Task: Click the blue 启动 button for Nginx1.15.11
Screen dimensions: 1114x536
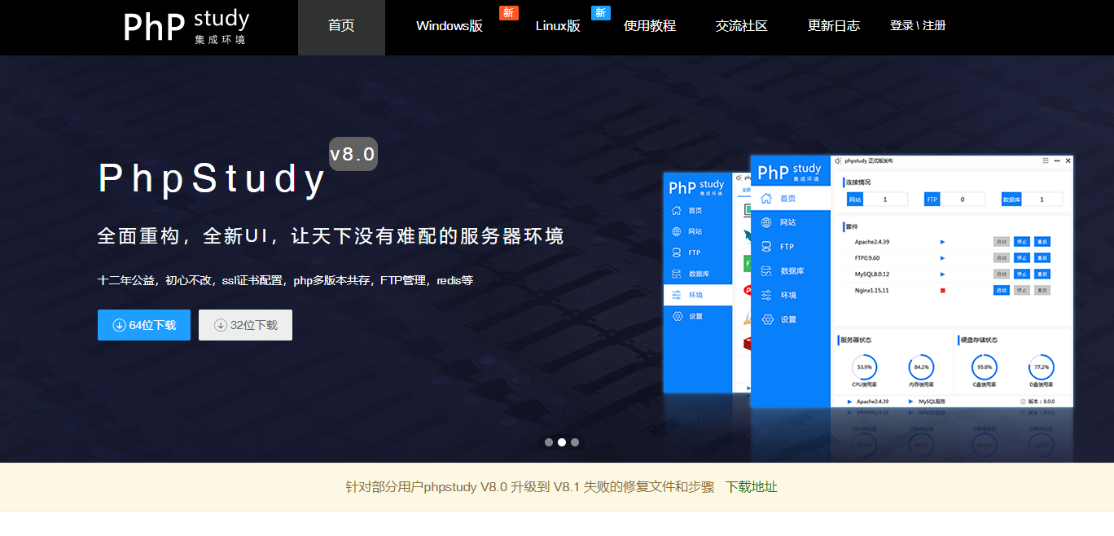Action: (1002, 290)
